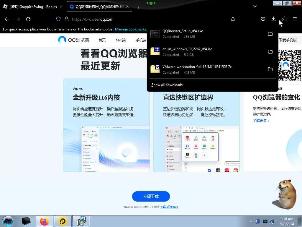Open the Firefox hamburger menu
Screen dimensions: 302x227
[295, 19]
